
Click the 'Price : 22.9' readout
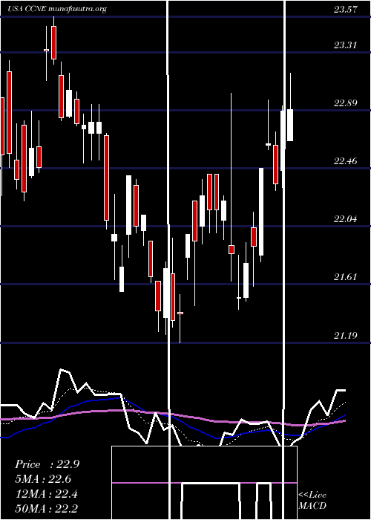pos(47,464)
